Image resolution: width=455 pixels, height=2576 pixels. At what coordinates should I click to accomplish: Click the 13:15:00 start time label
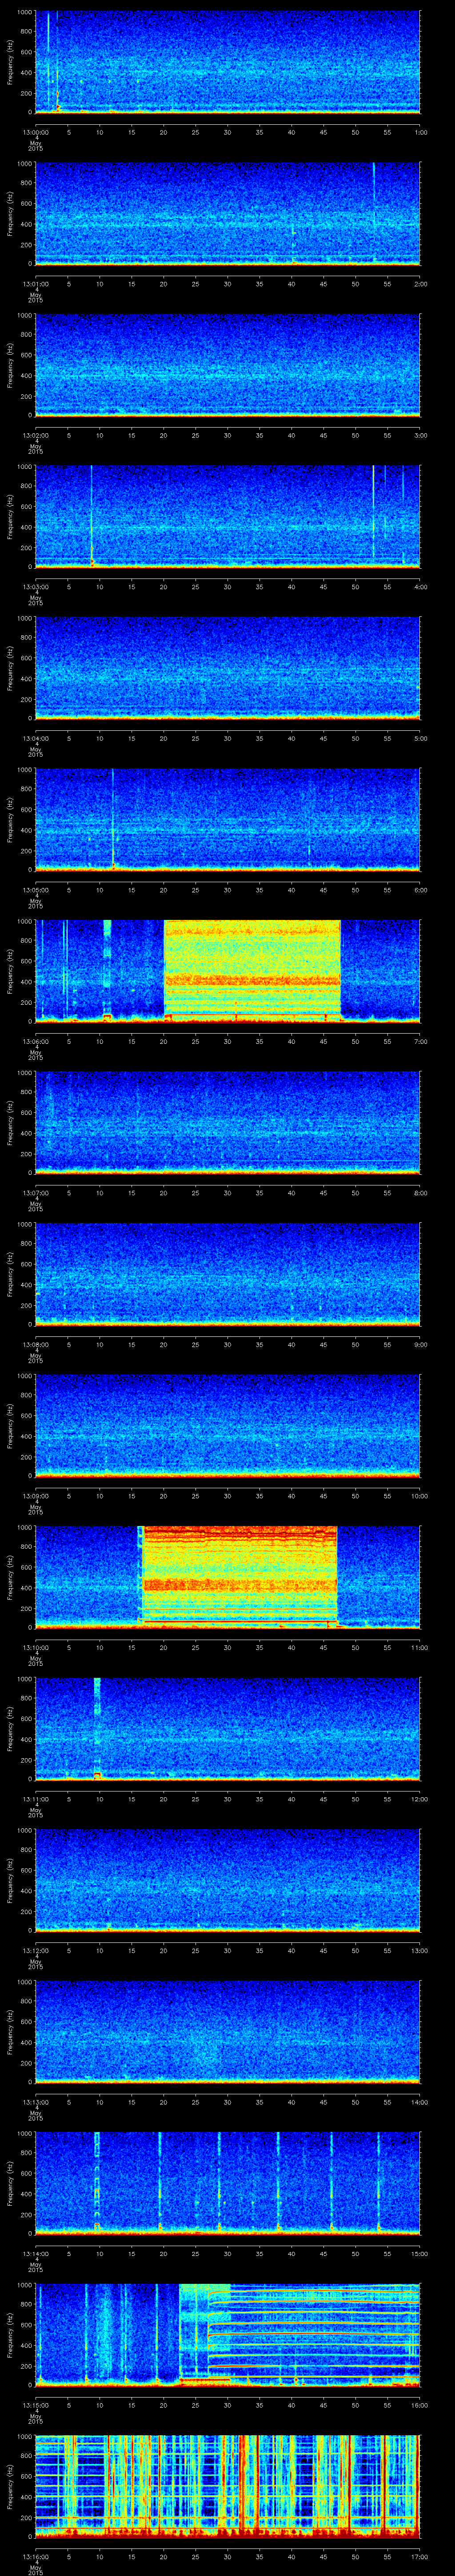pyautogui.click(x=36, y=2405)
